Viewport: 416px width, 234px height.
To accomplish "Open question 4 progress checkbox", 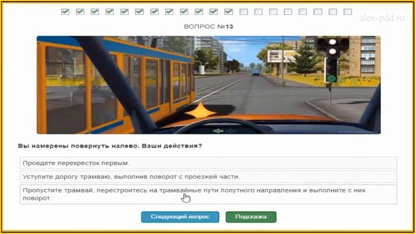I will [x=110, y=12].
